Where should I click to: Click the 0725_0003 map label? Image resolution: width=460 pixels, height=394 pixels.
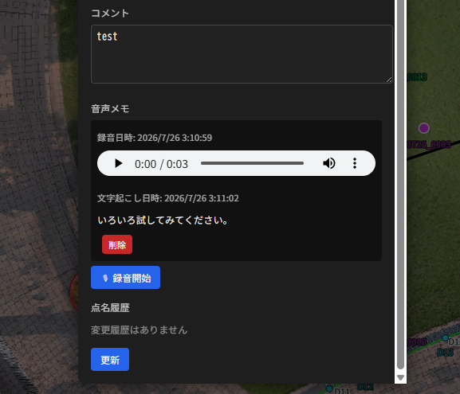point(429,144)
